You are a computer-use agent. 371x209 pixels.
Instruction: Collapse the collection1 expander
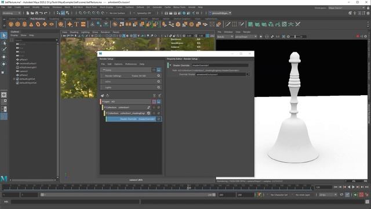point(105,107)
